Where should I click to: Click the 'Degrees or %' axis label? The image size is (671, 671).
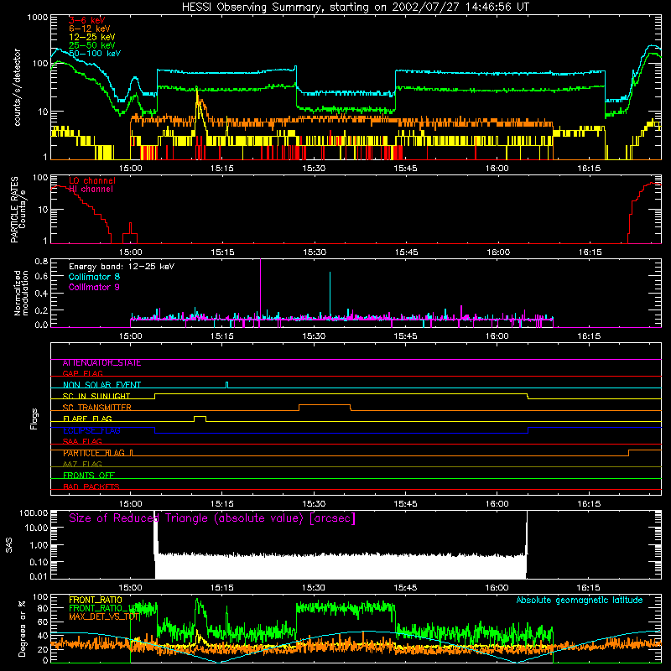(x=22, y=628)
